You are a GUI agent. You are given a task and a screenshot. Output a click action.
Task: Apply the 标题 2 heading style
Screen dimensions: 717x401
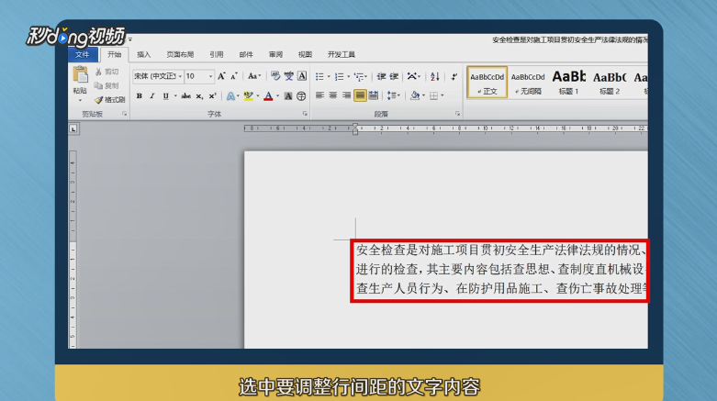(x=610, y=83)
